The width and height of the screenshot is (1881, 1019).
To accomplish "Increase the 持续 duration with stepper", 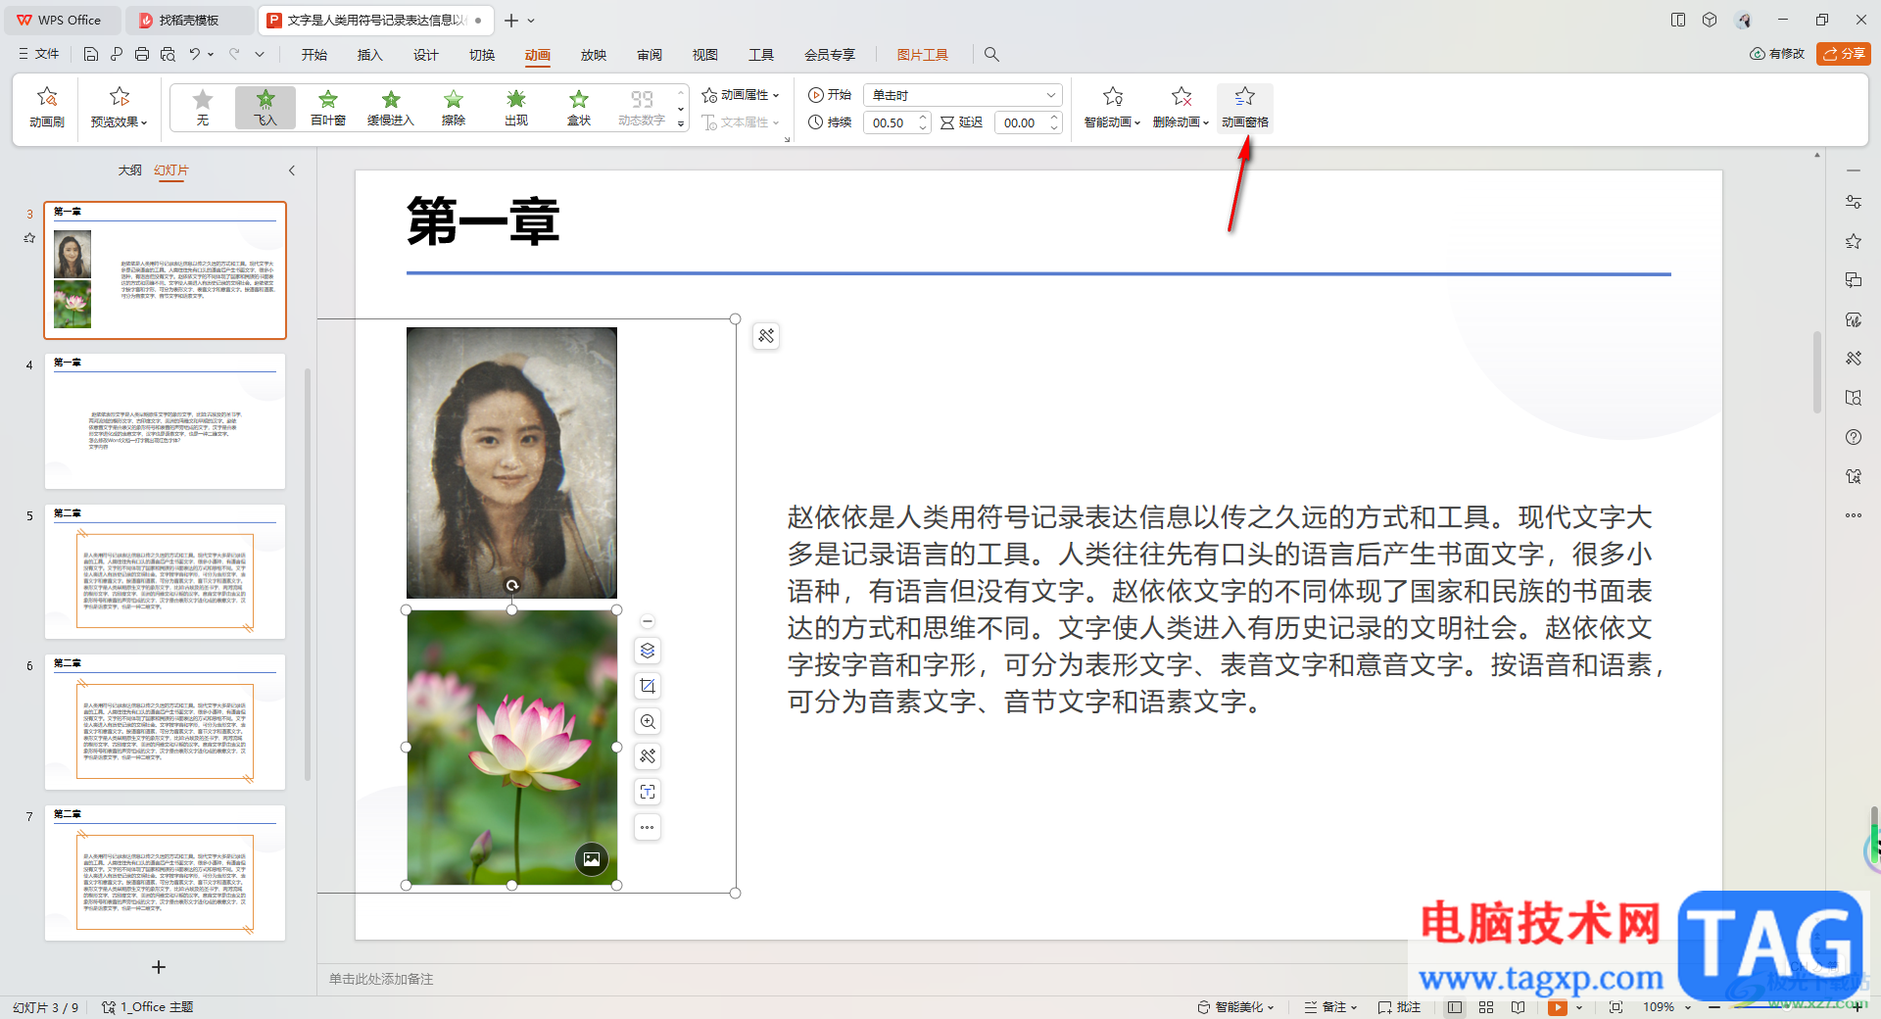I will click(x=923, y=117).
